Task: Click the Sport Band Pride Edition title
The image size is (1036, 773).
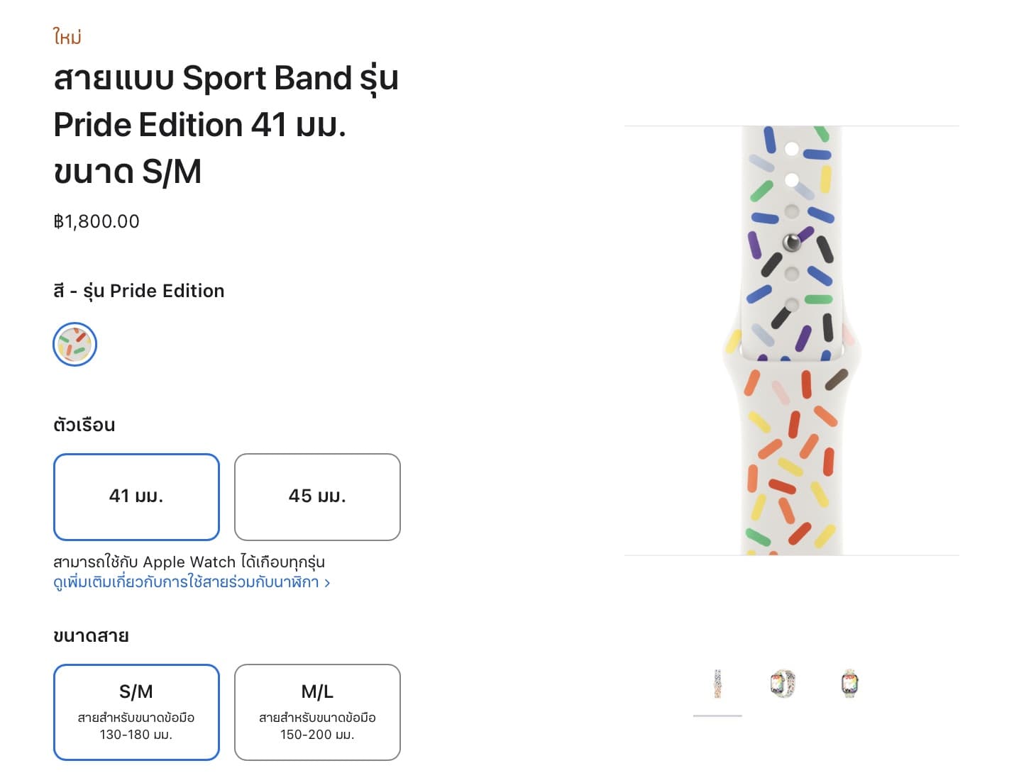Action: pyautogui.click(x=226, y=125)
